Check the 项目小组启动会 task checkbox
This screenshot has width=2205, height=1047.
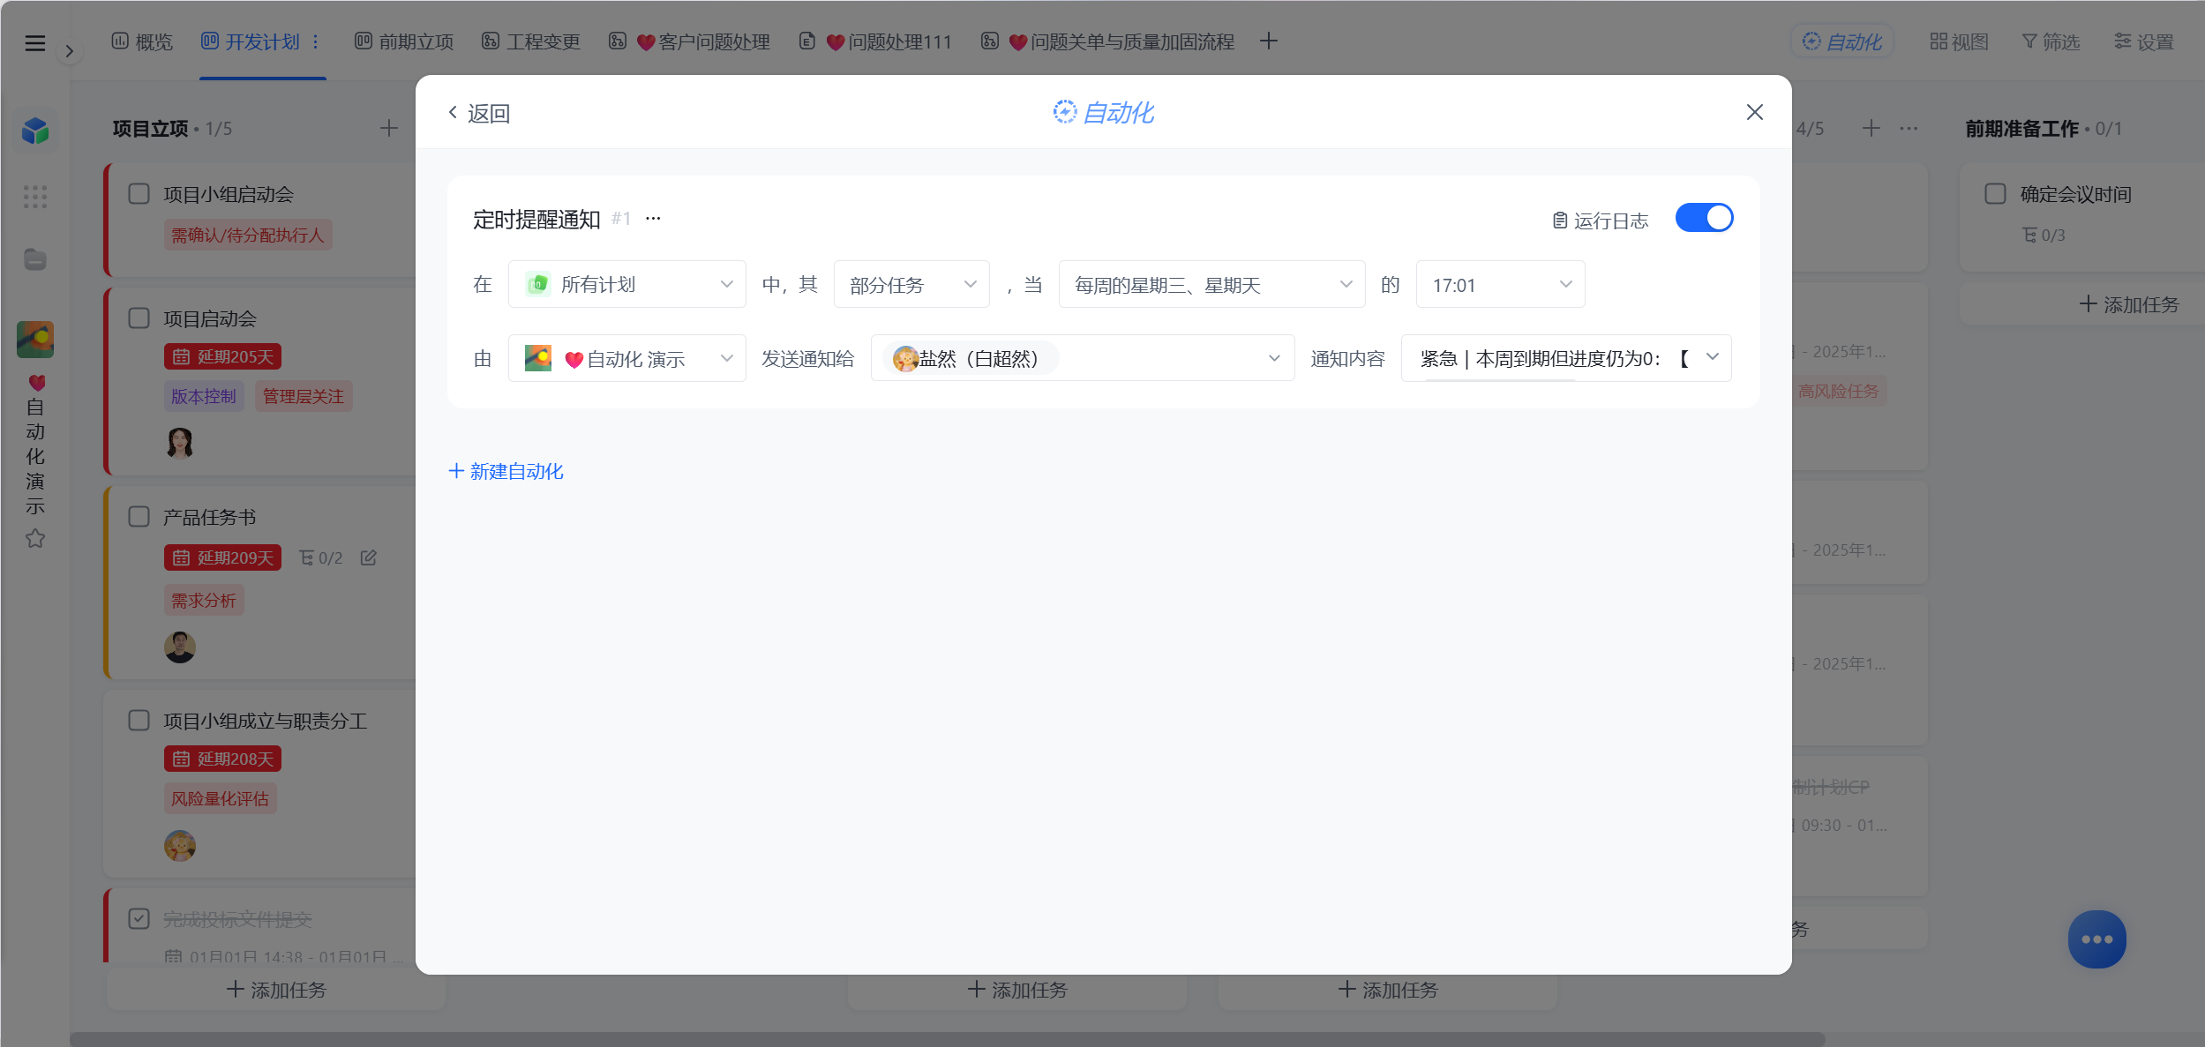139,193
